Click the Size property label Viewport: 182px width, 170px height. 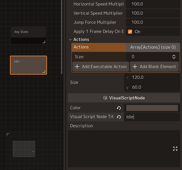coord(74,82)
